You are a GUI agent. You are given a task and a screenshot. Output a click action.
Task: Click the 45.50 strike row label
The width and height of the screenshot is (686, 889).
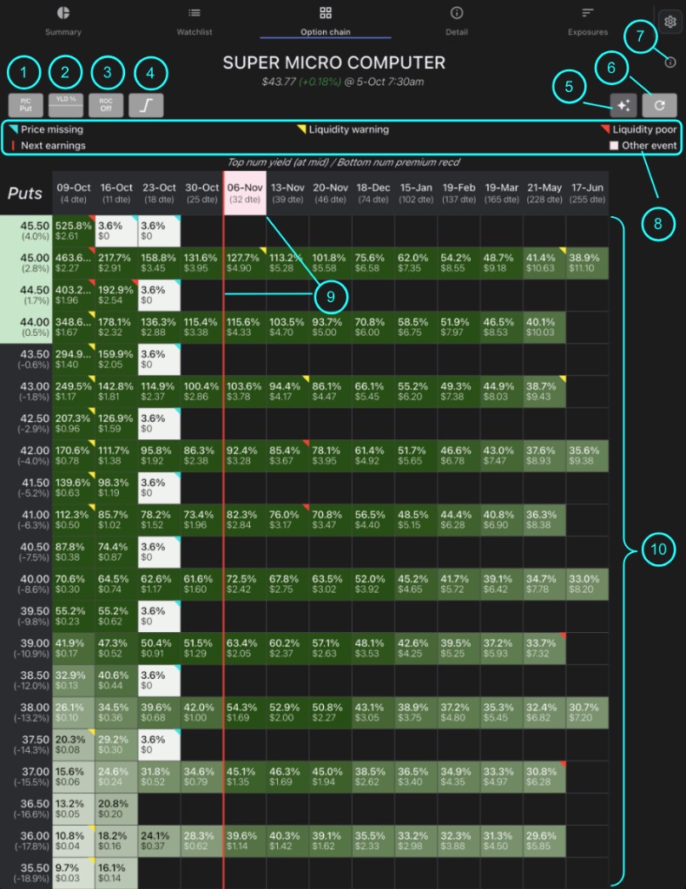coord(26,231)
